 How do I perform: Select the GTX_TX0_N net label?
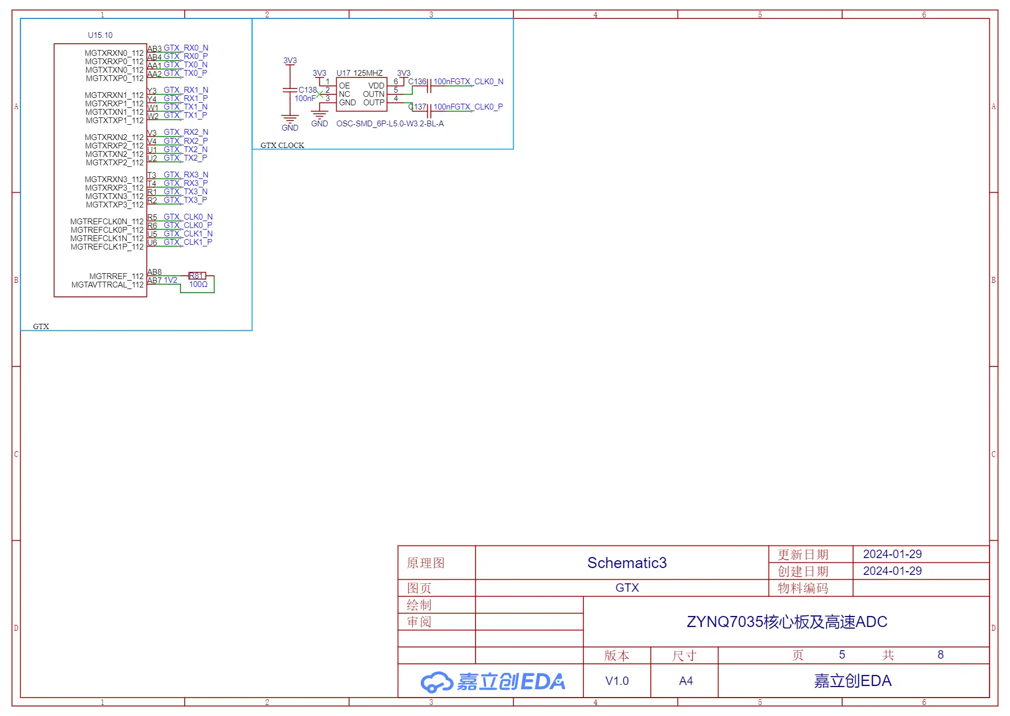tap(186, 65)
